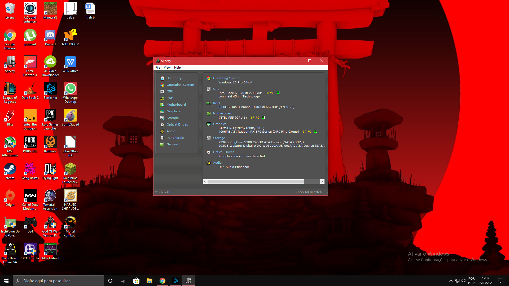This screenshot has width=509, height=286.
Task: Click RAM heading link in summary pane
Action: [x=216, y=103]
